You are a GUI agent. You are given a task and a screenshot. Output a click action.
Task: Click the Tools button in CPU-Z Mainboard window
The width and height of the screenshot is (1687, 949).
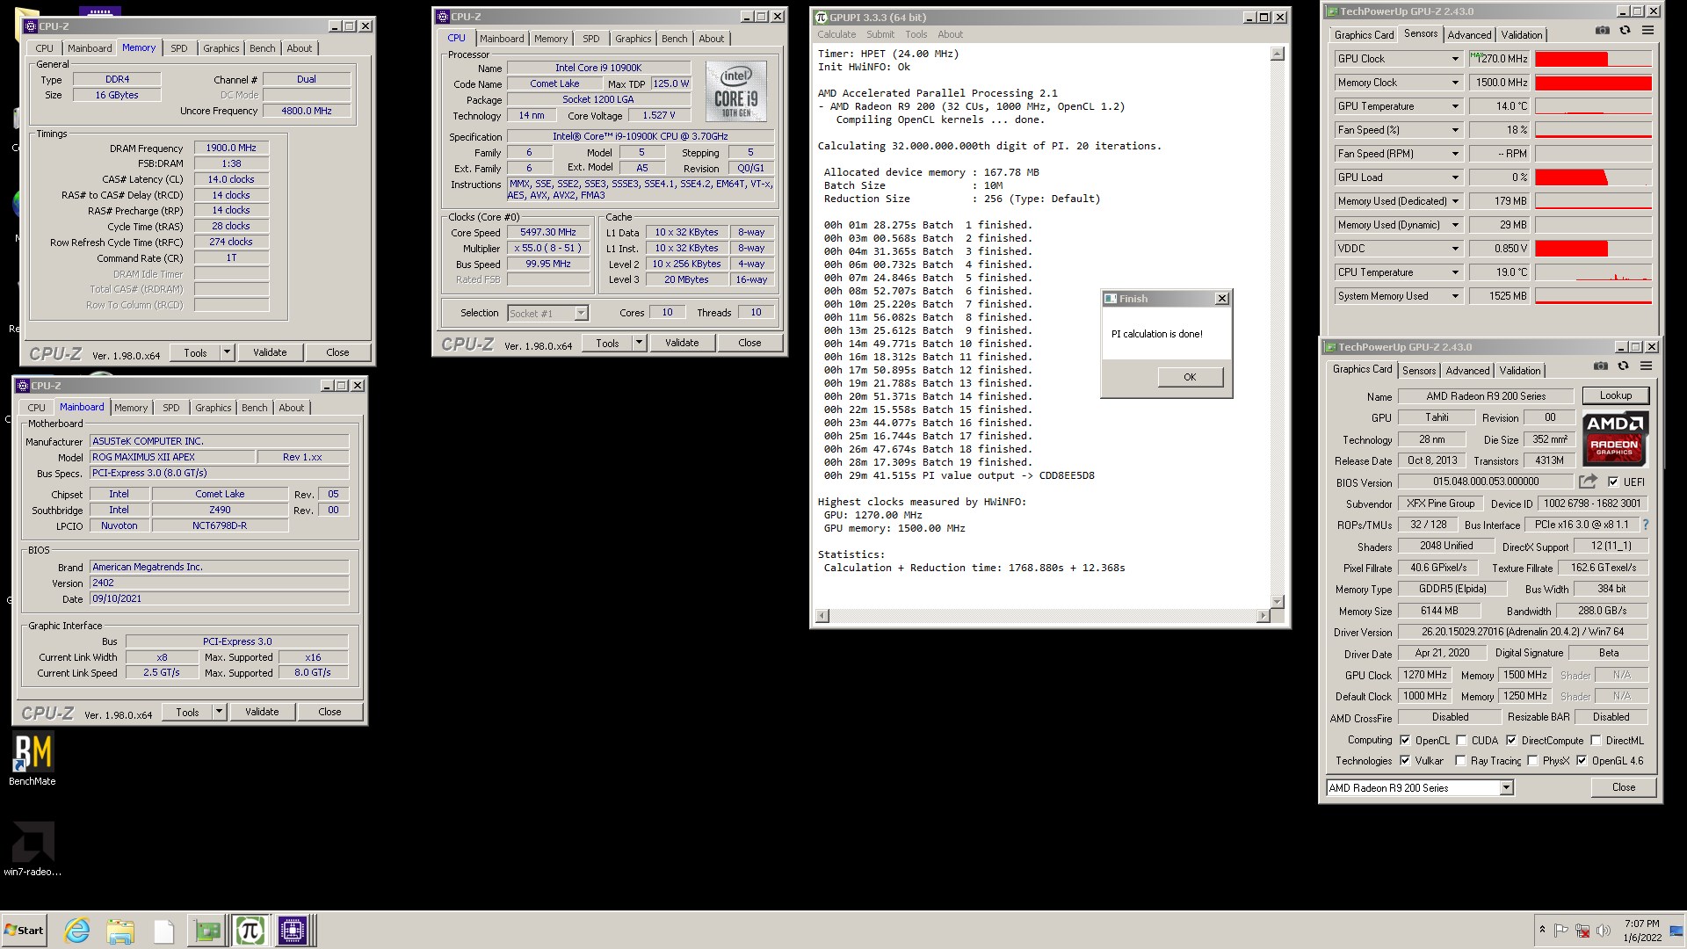pos(187,712)
